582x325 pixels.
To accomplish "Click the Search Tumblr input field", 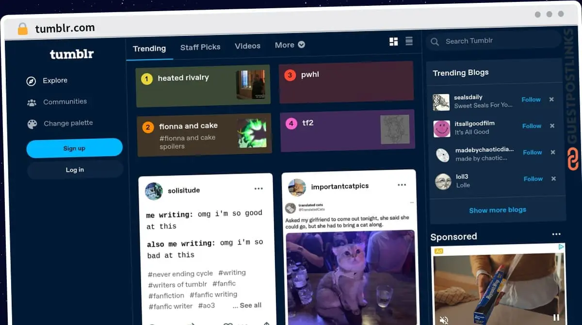I will (485, 41).
